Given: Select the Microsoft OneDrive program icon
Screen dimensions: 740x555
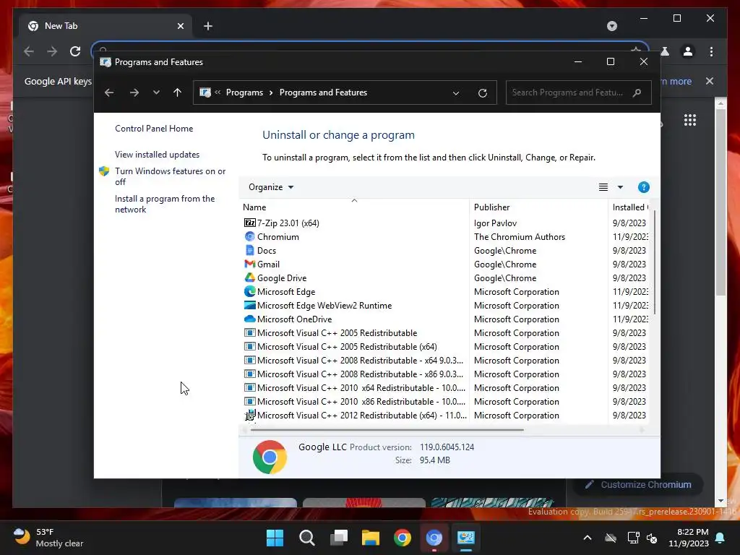Looking at the screenshot, I should point(249,319).
